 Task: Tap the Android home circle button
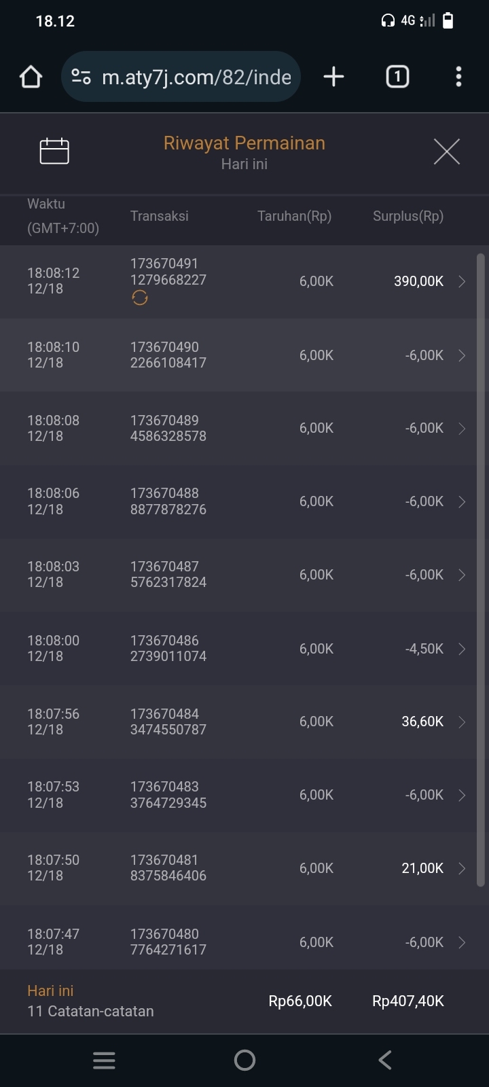pyautogui.click(x=244, y=1060)
